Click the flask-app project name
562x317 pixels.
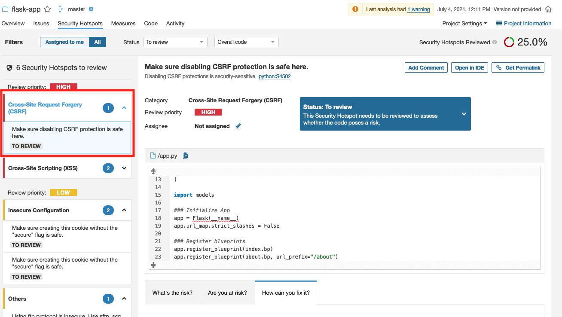pyautogui.click(x=26, y=9)
